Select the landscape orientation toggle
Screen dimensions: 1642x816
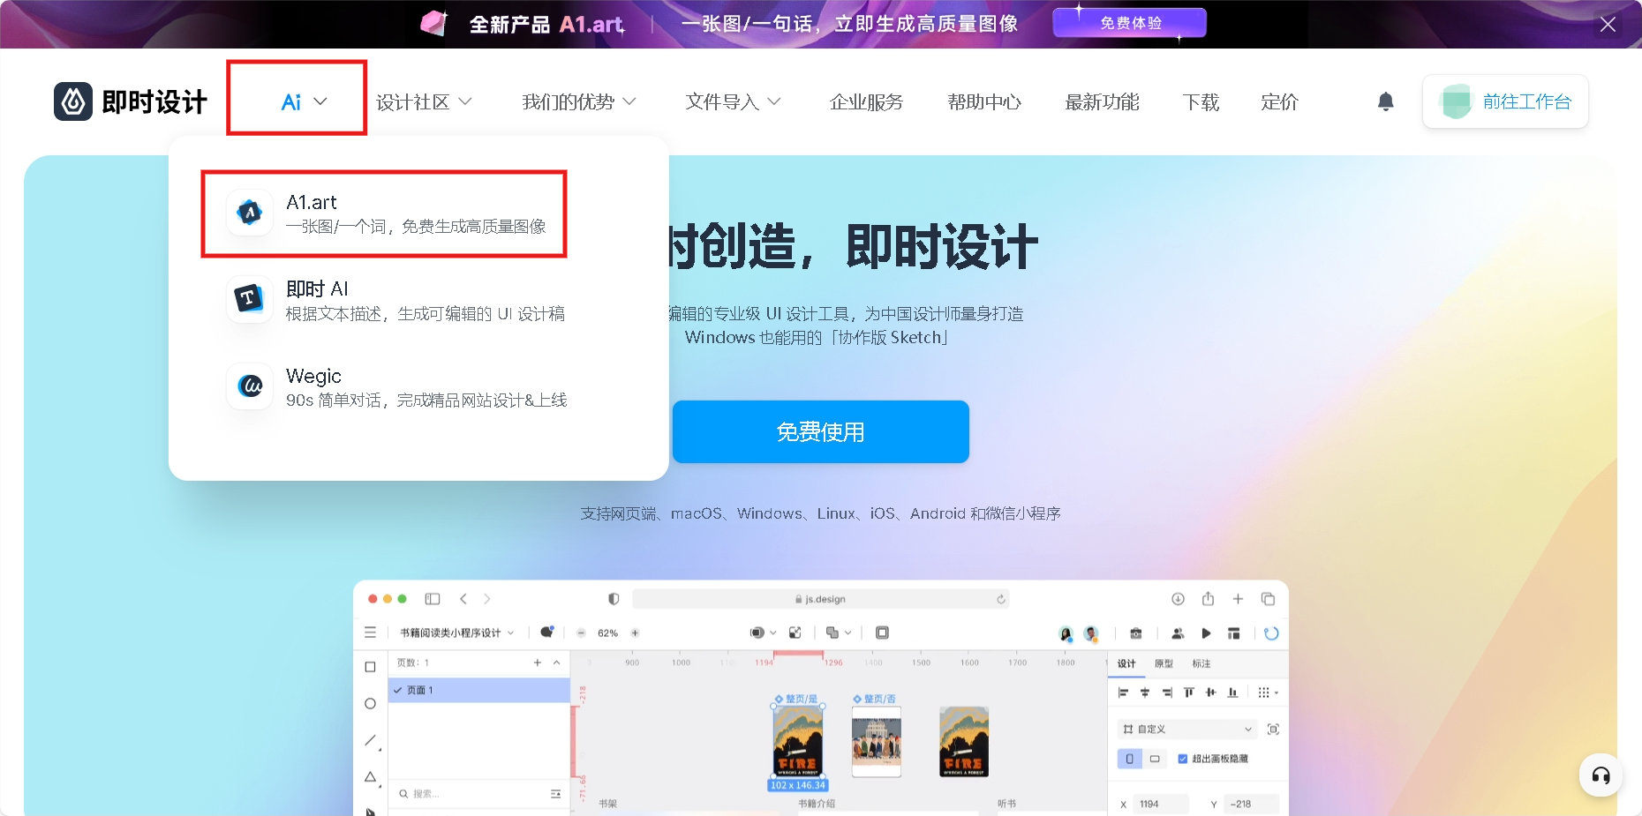click(1154, 759)
